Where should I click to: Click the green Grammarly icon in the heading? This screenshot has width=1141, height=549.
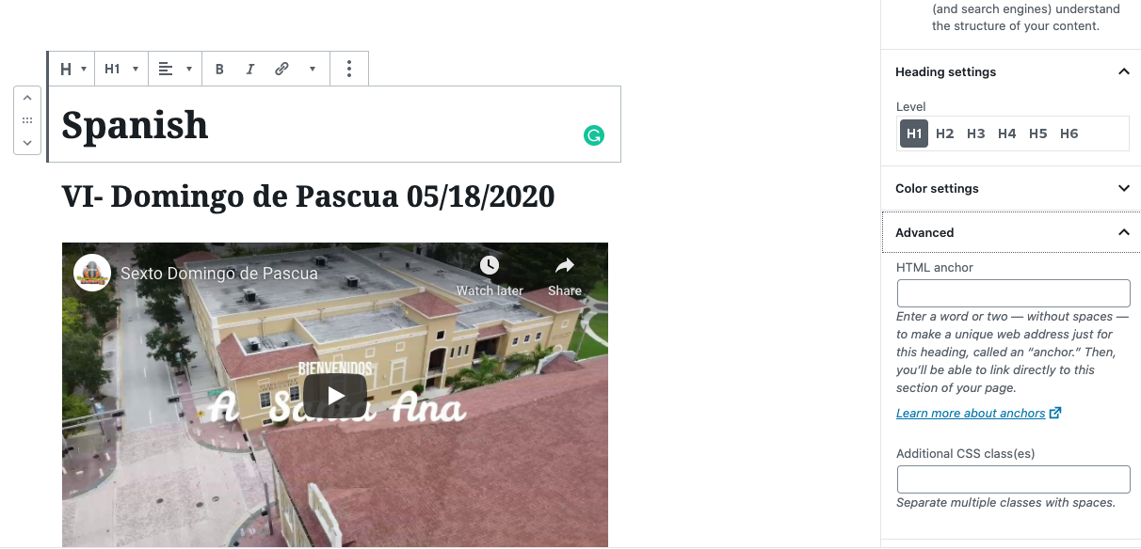(593, 135)
